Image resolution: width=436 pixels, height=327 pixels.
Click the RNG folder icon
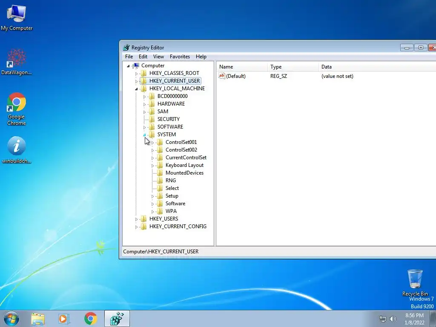160,181
